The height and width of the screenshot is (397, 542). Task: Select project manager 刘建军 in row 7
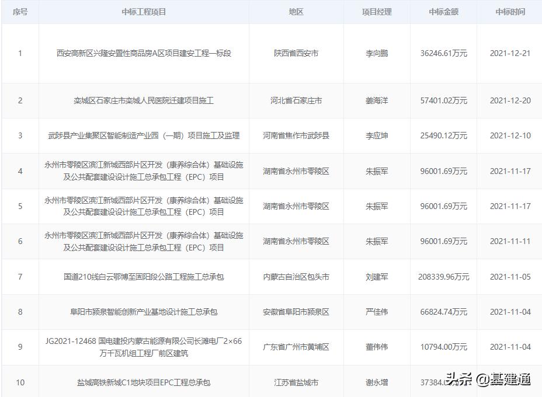(378, 276)
